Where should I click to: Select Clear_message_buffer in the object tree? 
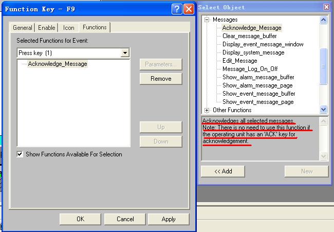(249, 36)
